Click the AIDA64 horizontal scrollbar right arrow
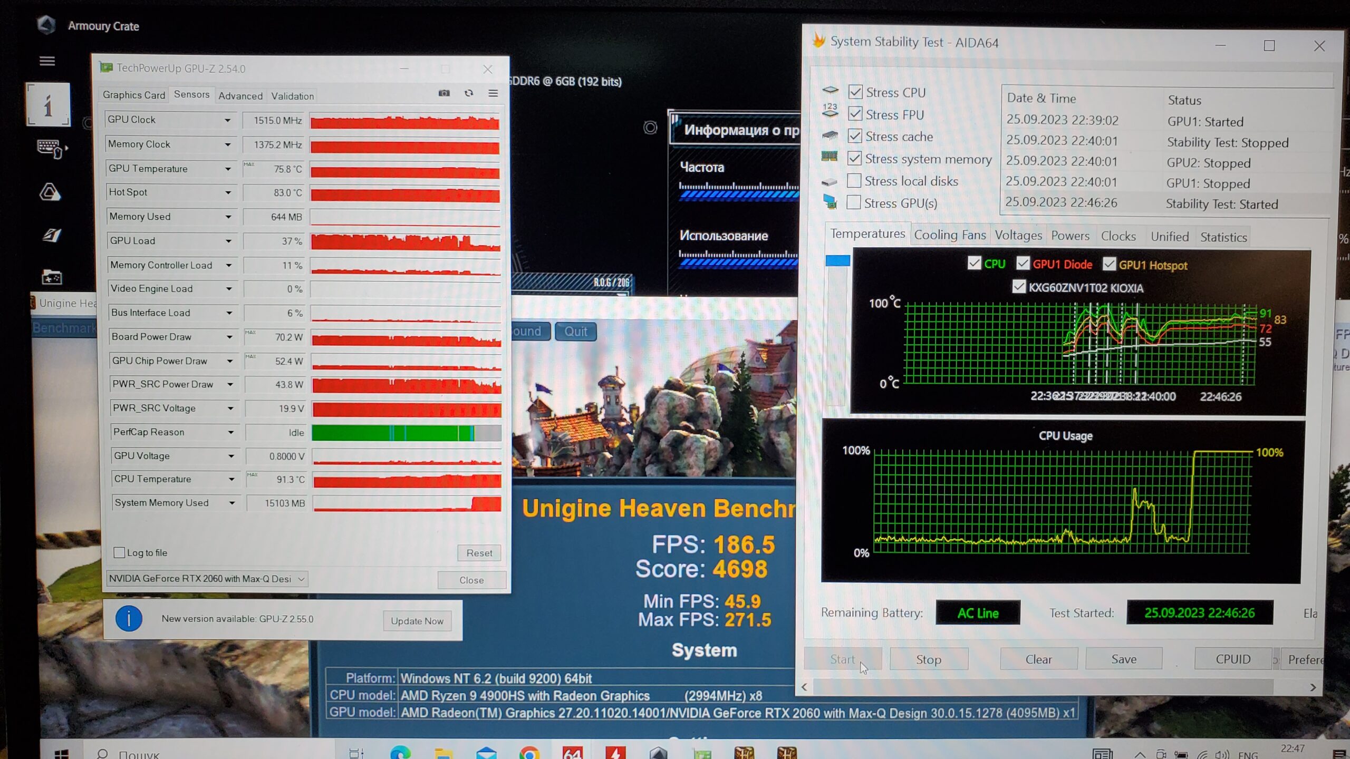This screenshot has width=1350, height=759. tap(1313, 687)
